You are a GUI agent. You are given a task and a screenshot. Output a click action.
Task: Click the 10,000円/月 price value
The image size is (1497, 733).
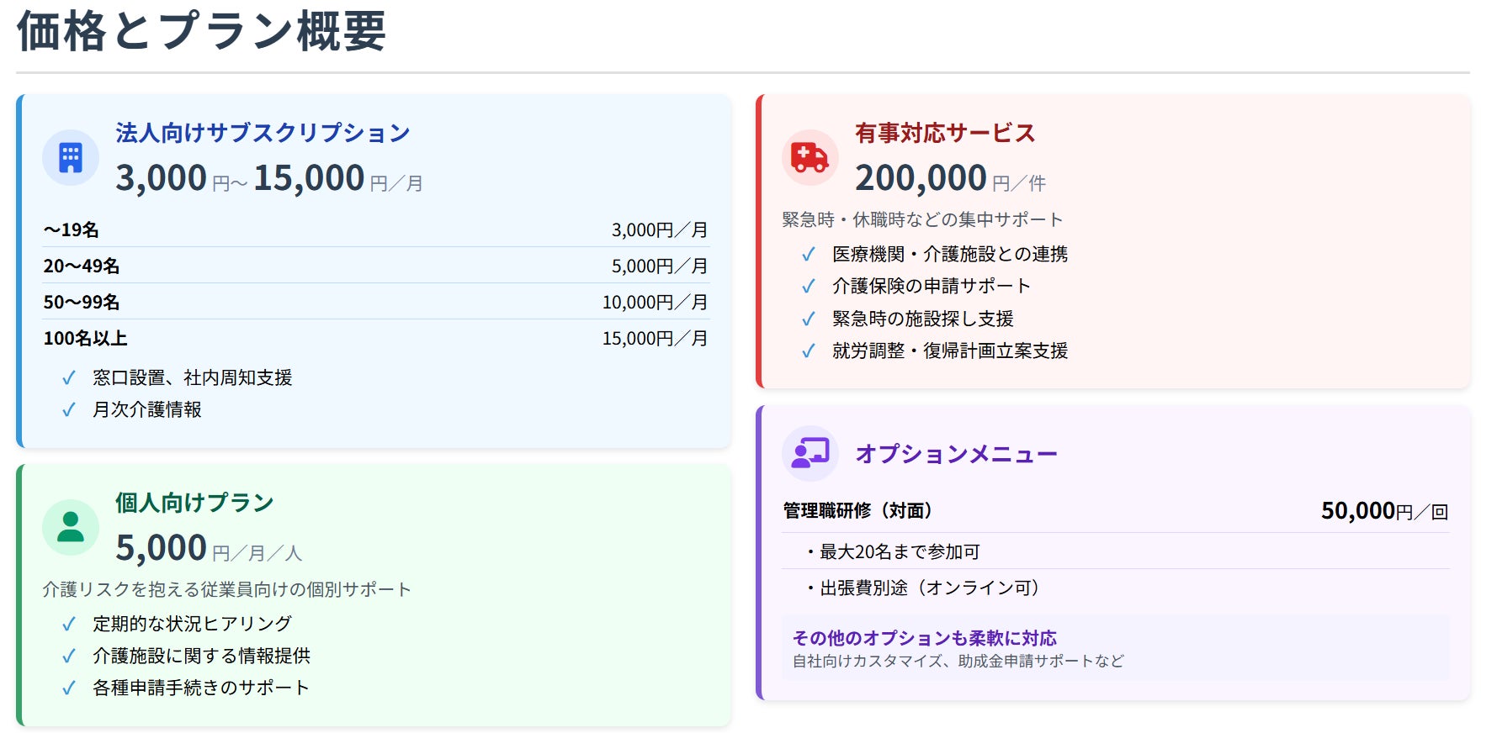[655, 302]
